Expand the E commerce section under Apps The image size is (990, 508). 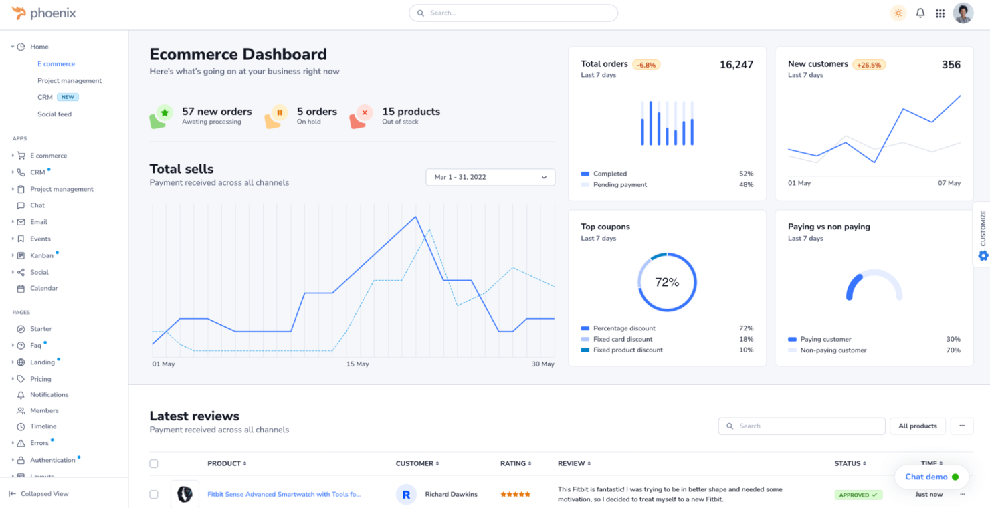44,155
